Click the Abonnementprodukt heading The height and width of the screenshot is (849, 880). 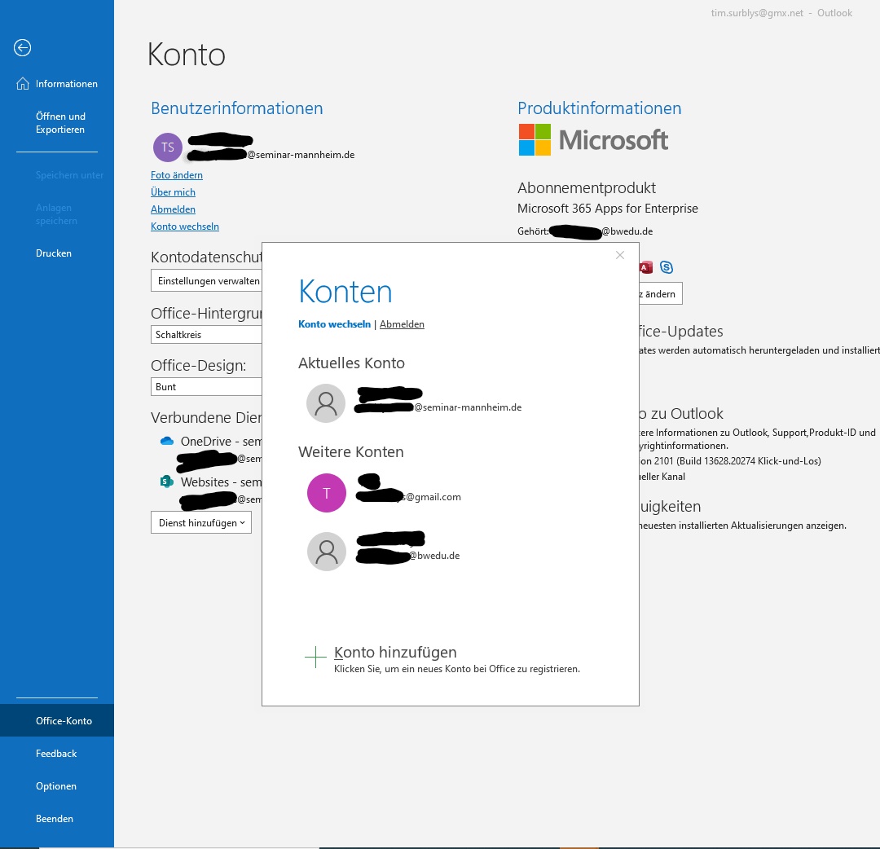point(587,187)
